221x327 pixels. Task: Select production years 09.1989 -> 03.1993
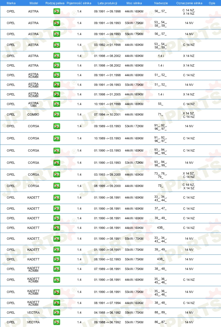pos(107,126)
